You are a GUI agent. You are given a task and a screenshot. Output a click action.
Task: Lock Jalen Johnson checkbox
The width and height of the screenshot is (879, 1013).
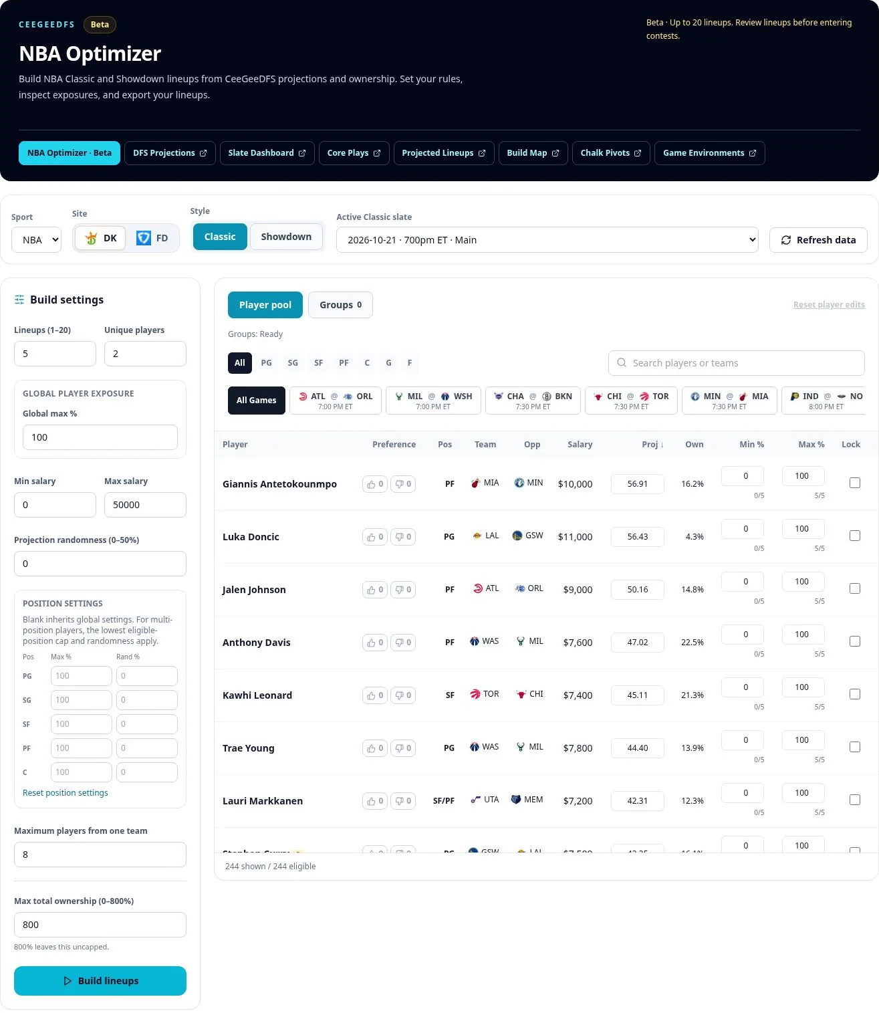(x=854, y=588)
